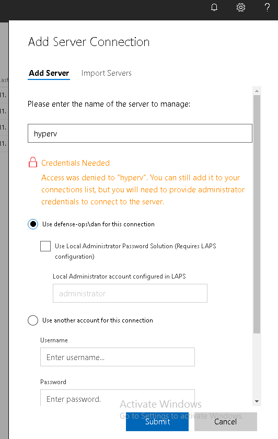Click the Credentials Needed heading text
Viewport: 278px width, 439px height.
point(75,163)
